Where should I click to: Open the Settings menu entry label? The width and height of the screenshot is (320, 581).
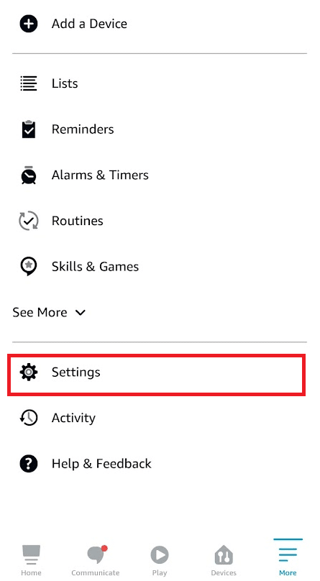(76, 372)
